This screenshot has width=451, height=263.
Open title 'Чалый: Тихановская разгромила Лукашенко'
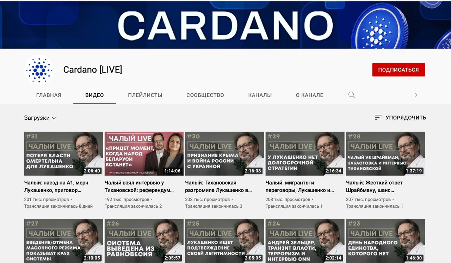(218, 186)
